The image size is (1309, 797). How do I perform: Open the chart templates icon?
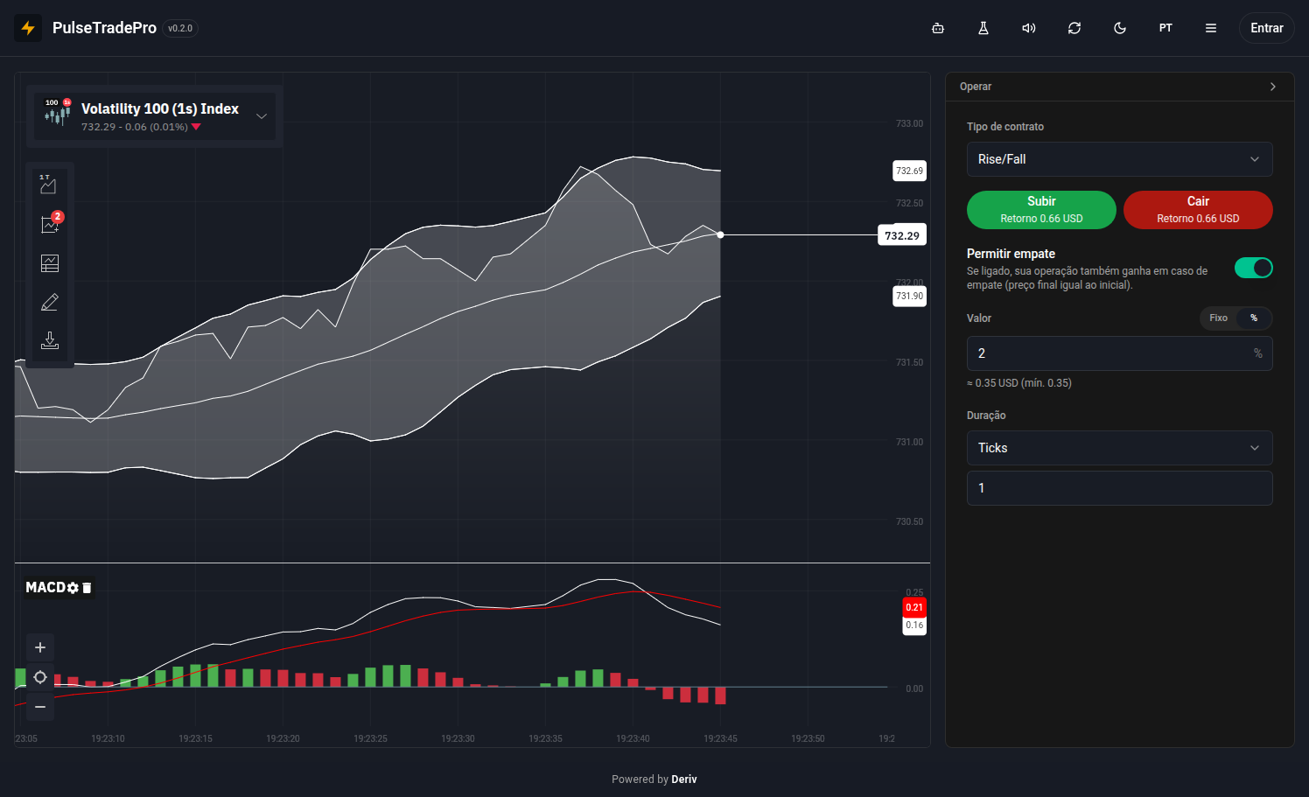point(50,262)
